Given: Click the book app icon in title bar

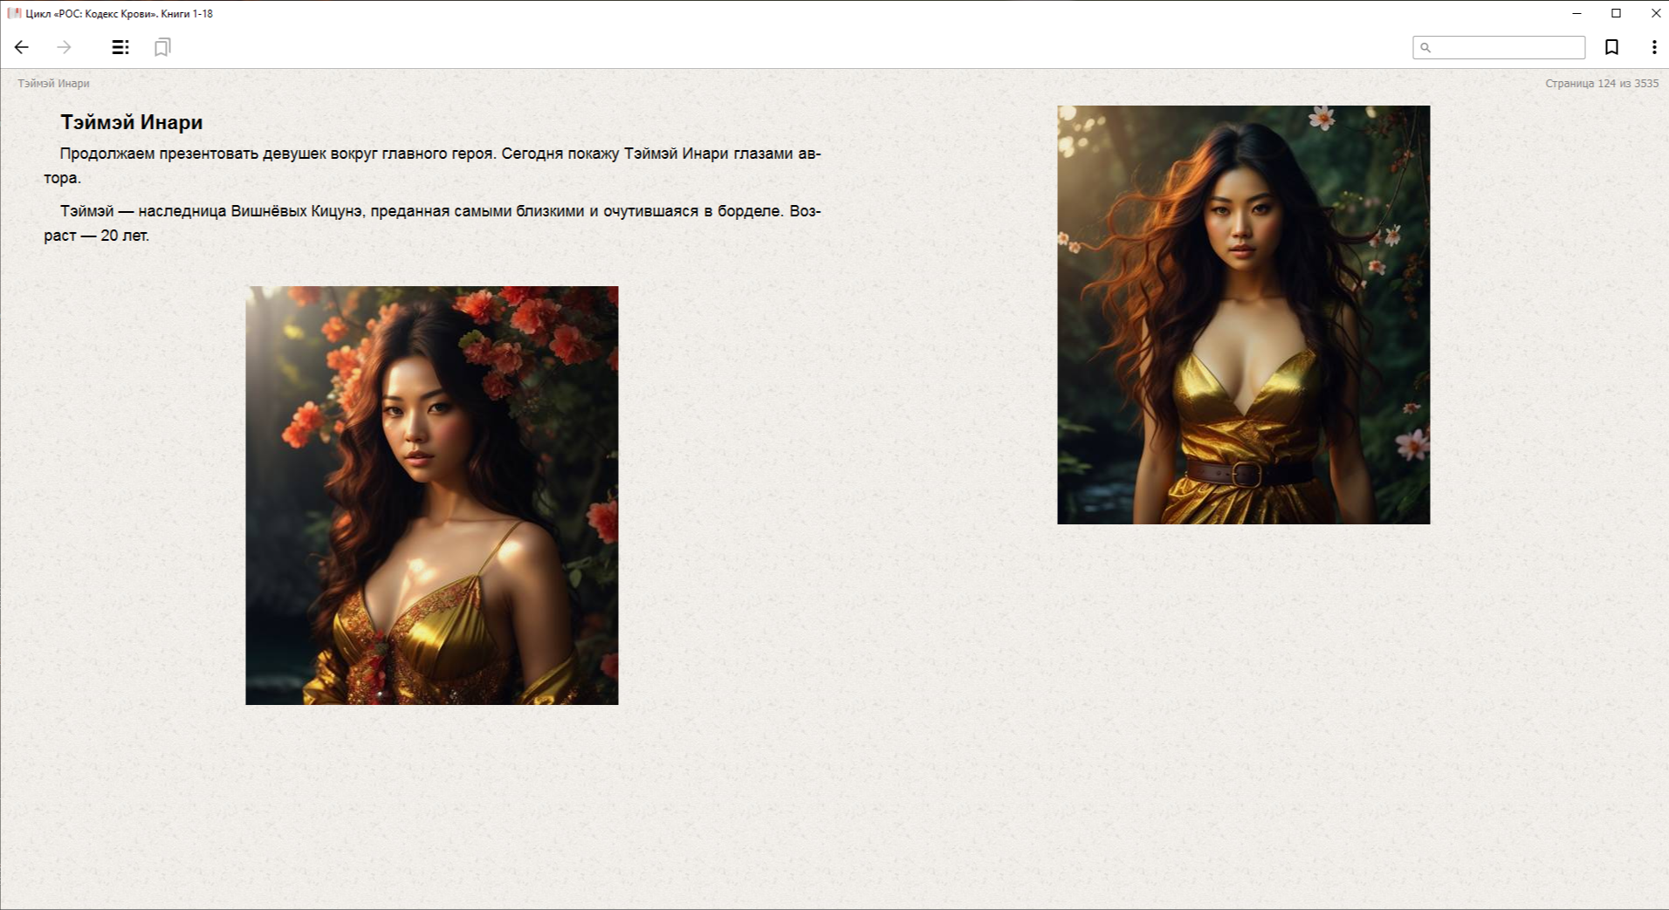Looking at the screenshot, I should coord(13,13).
